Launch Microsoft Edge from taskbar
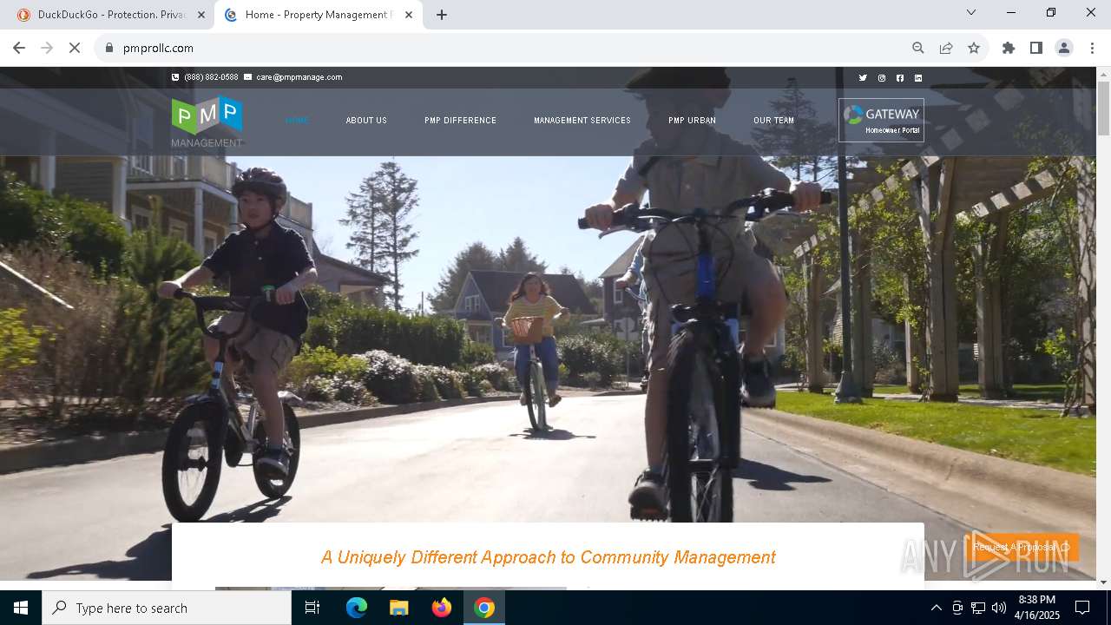Screen dimensions: 1111x625 click(x=357, y=608)
